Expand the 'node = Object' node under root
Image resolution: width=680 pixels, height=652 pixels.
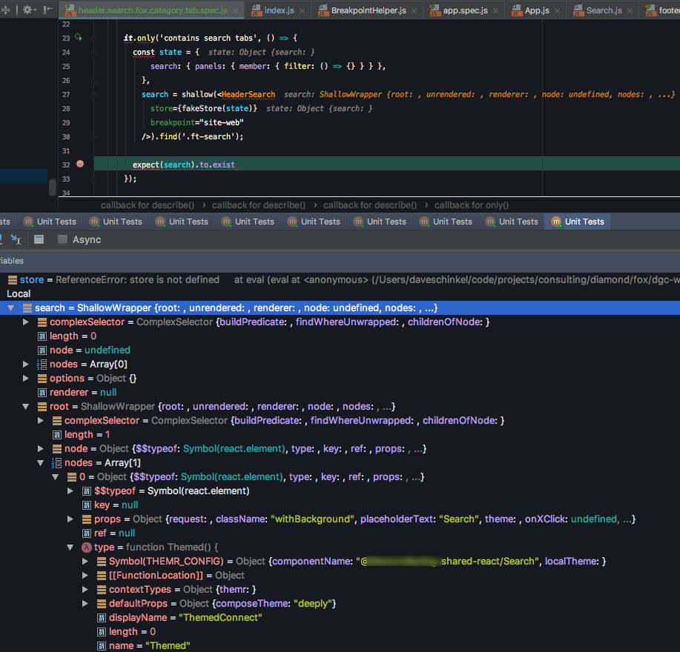click(x=40, y=448)
